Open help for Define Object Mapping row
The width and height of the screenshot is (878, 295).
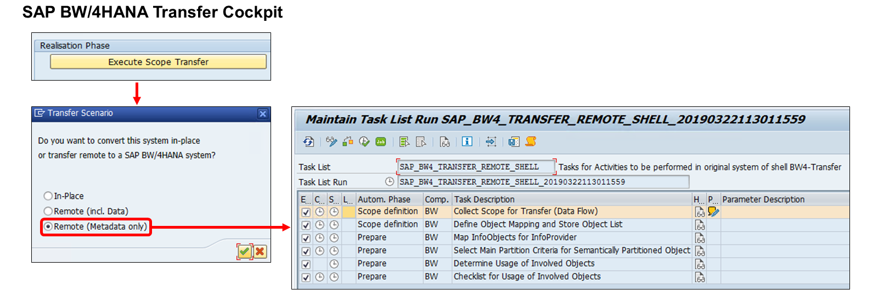coord(700,225)
